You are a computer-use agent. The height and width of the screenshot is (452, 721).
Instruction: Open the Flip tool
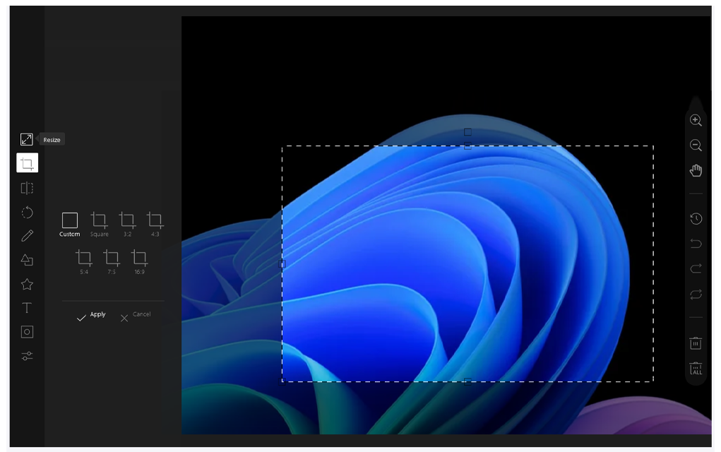(x=27, y=188)
